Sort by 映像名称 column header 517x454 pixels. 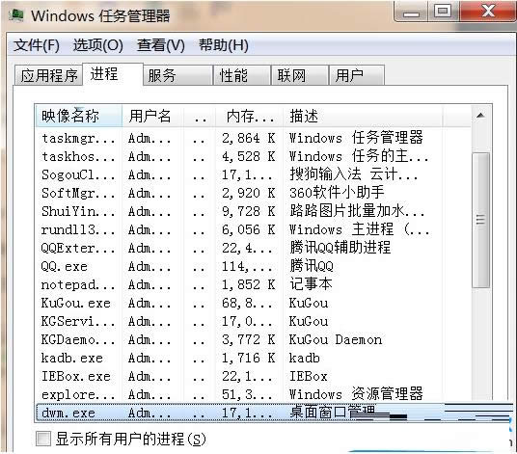[78, 116]
